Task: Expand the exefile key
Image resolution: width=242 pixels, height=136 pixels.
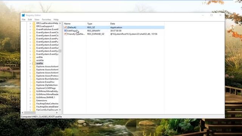Action: 30,63
